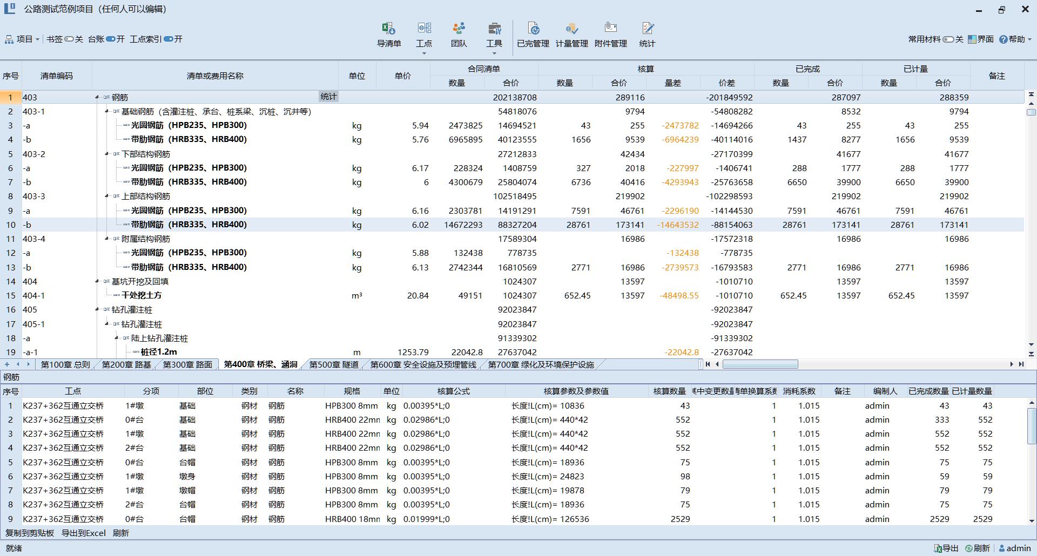Select the 桩径1.2m row

[x=512, y=352]
